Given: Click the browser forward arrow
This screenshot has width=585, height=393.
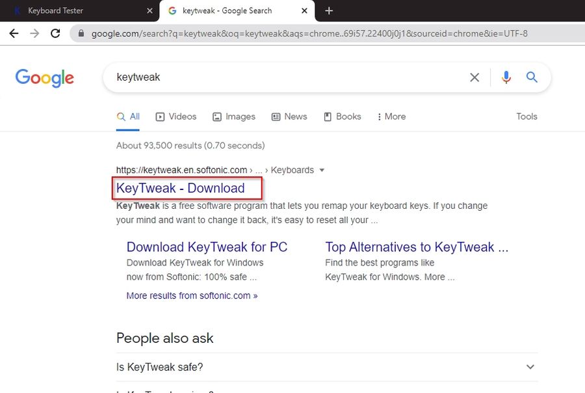Looking at the screenshot, I should 34,33.
